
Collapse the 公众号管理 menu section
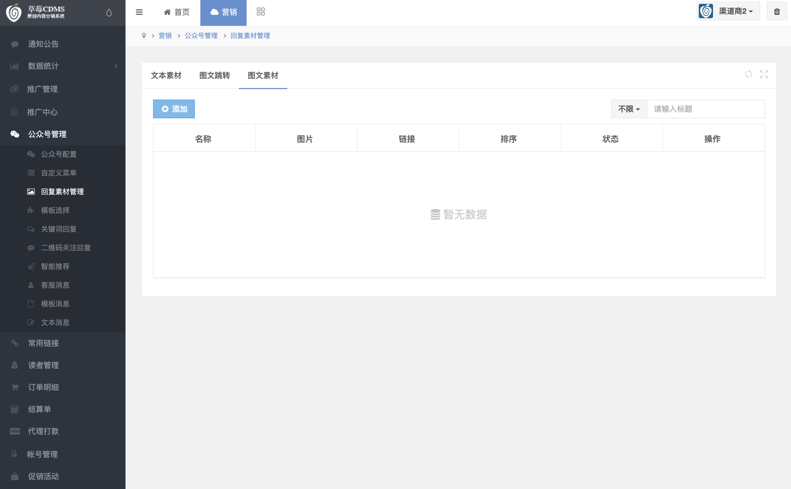[63, 134]
